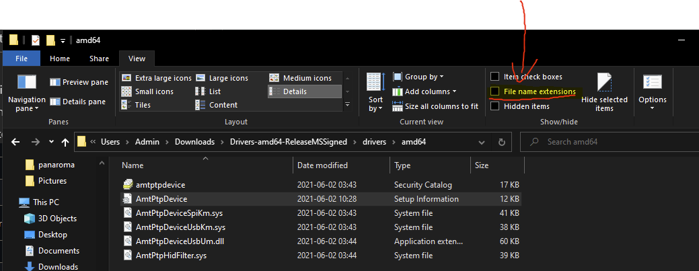Open the Group by dropdown
The height and width of the screenshot is (271, 699).
(418, 77)
